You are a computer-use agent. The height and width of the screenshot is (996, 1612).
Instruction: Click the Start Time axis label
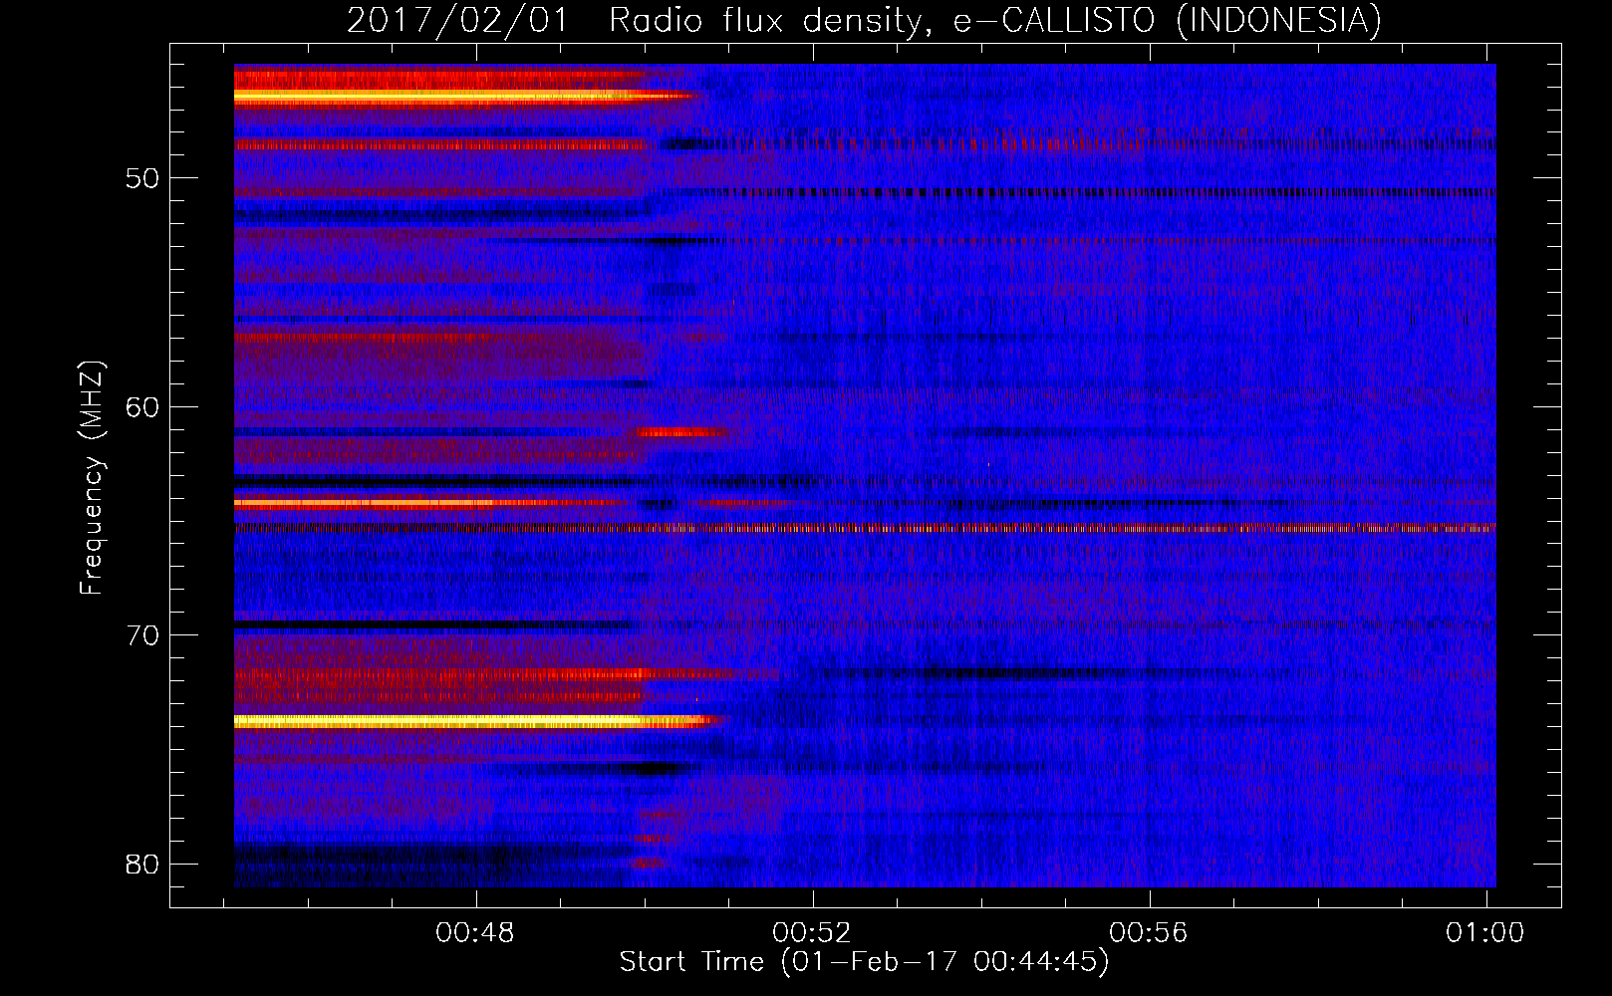(x=864, y=962)
